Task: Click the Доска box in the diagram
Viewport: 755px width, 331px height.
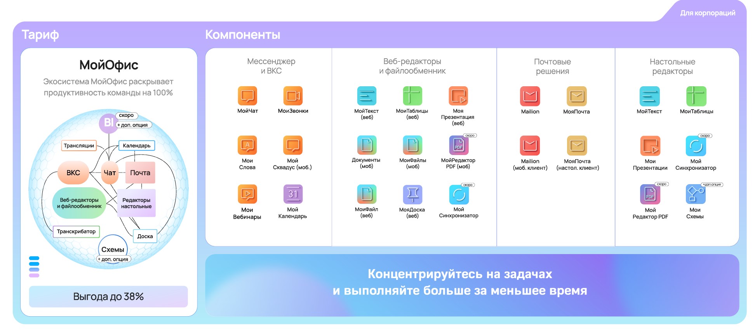Action: pyautogui.click(x=145, y=236)
